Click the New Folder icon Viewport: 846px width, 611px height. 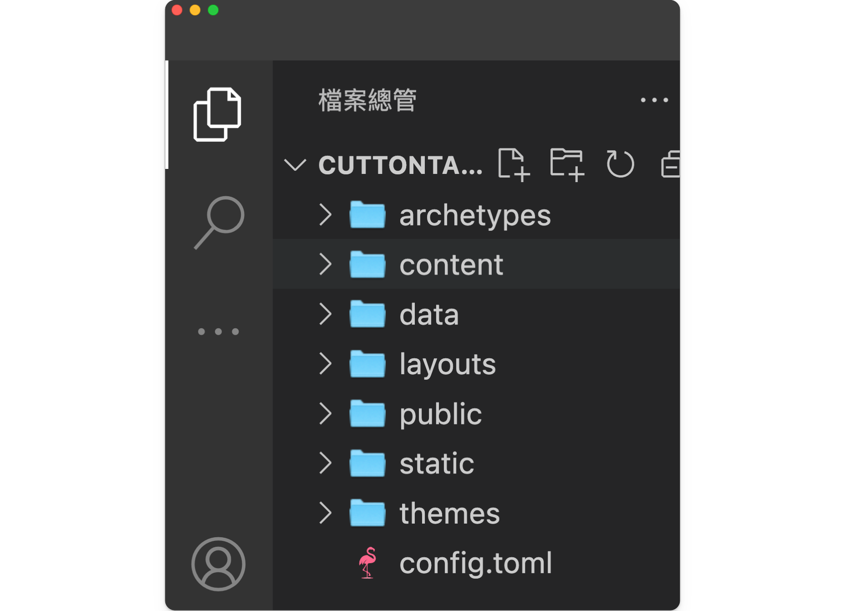(567, 164)
